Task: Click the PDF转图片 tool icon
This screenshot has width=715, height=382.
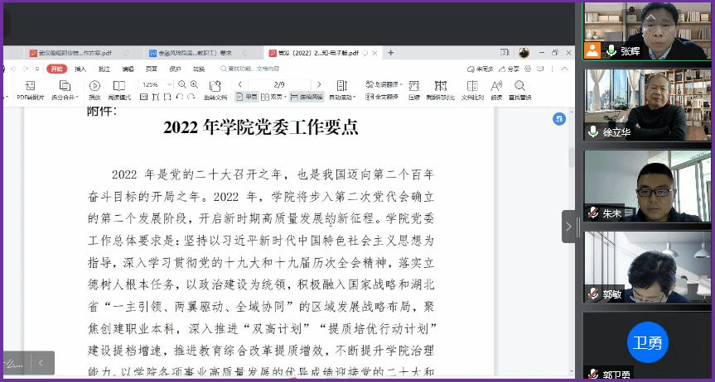Action: [30, 86]
